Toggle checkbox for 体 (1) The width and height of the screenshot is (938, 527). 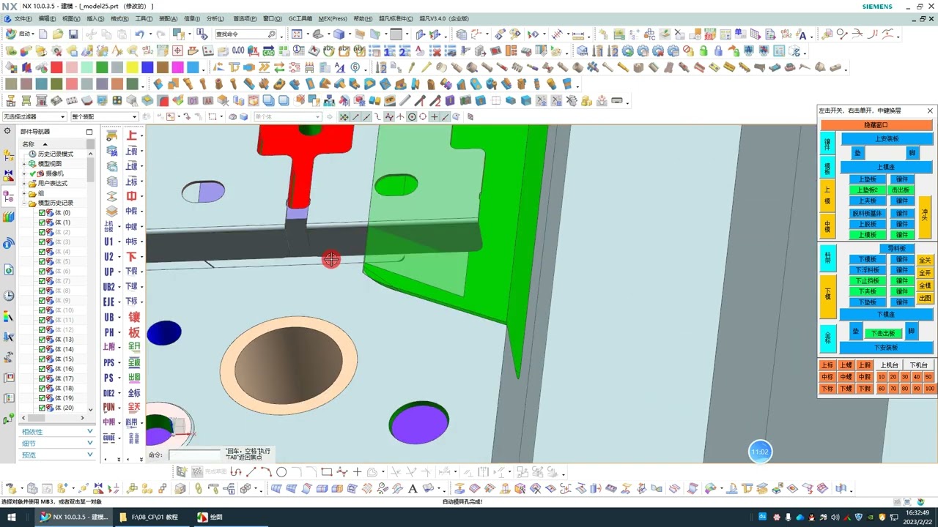tap(42, 223)
